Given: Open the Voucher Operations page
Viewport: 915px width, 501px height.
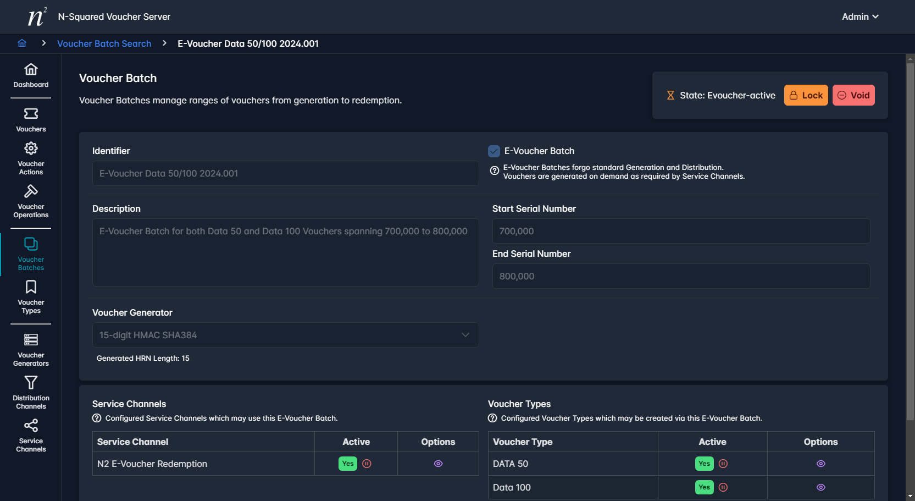Looking at the screenshot, I should click(31, 201).
